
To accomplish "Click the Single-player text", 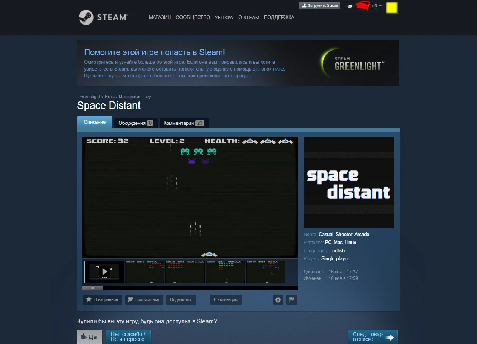I will [x=335, y=259].
